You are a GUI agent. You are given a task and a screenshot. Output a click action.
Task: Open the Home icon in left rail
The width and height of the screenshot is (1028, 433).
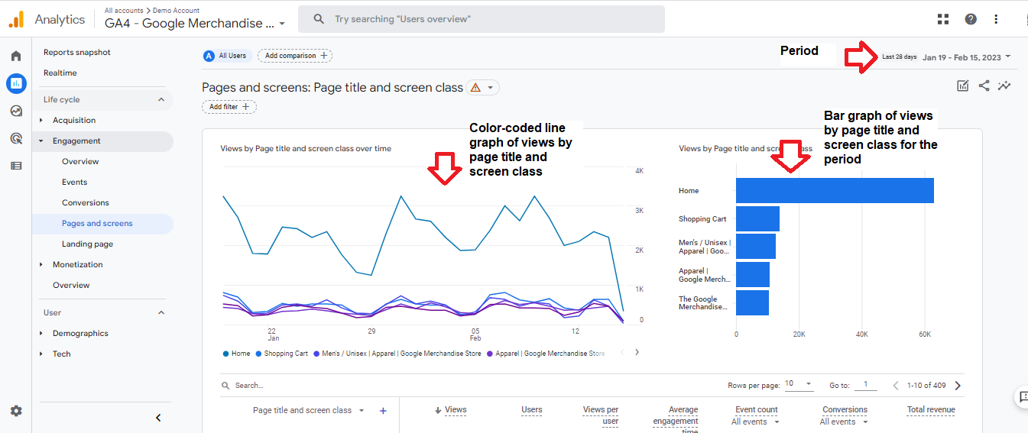(16, 56)
